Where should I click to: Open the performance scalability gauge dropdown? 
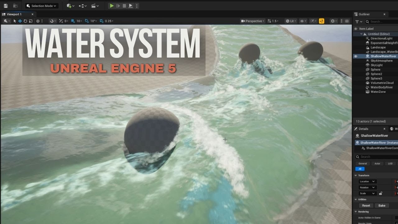[313, 21]
